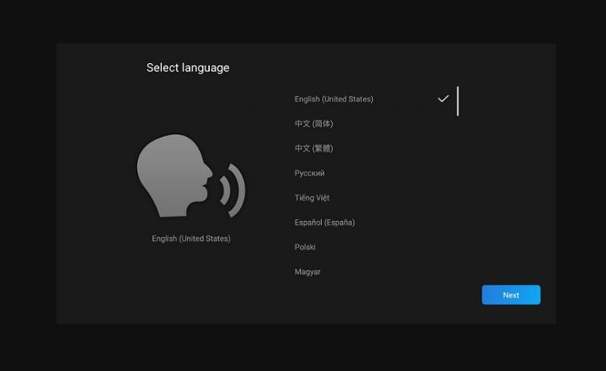Click English (United States) caption under head icon
The width and height of the screenshot is (606, 371).
tap(191, 238)
